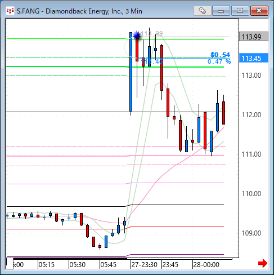Image resolution: width=274 pixels, height=275 pixels.
Task: Click the small white box at bottom-left corner
Action: tap(10, 264)
